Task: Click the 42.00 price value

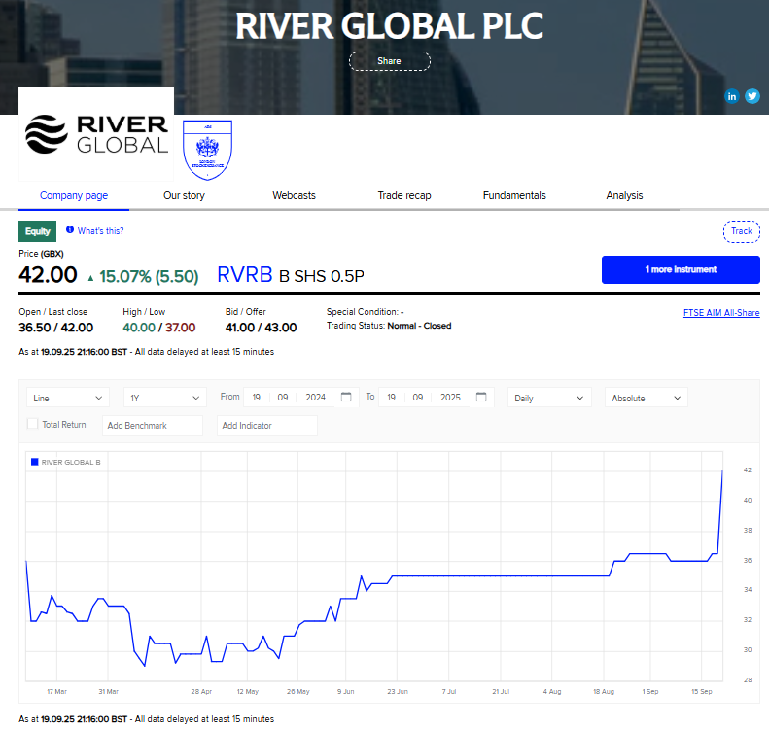Action: [x=48, y=274]
